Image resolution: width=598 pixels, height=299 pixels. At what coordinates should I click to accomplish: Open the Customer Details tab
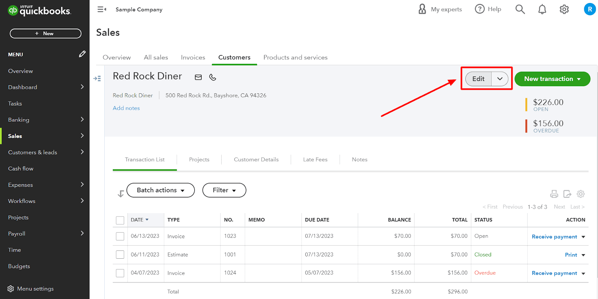(x=256, y=159)
